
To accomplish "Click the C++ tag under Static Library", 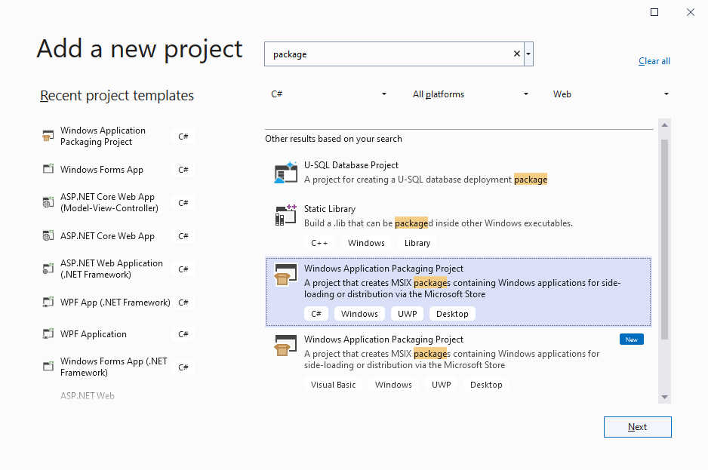I will [319, 243].
